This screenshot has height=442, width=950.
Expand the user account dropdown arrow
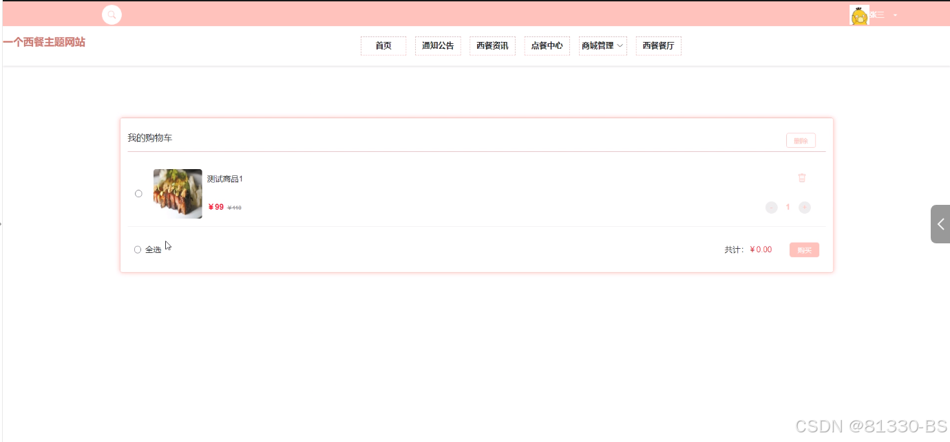coord(895,15)
